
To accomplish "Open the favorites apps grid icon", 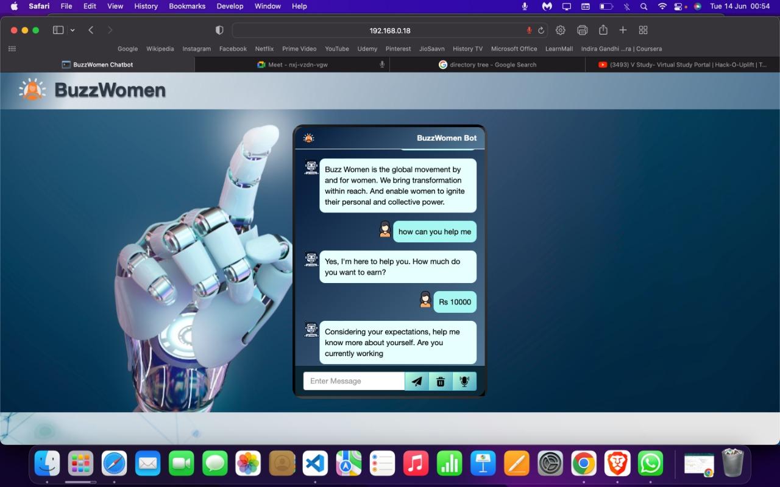I will coord(12,49).
